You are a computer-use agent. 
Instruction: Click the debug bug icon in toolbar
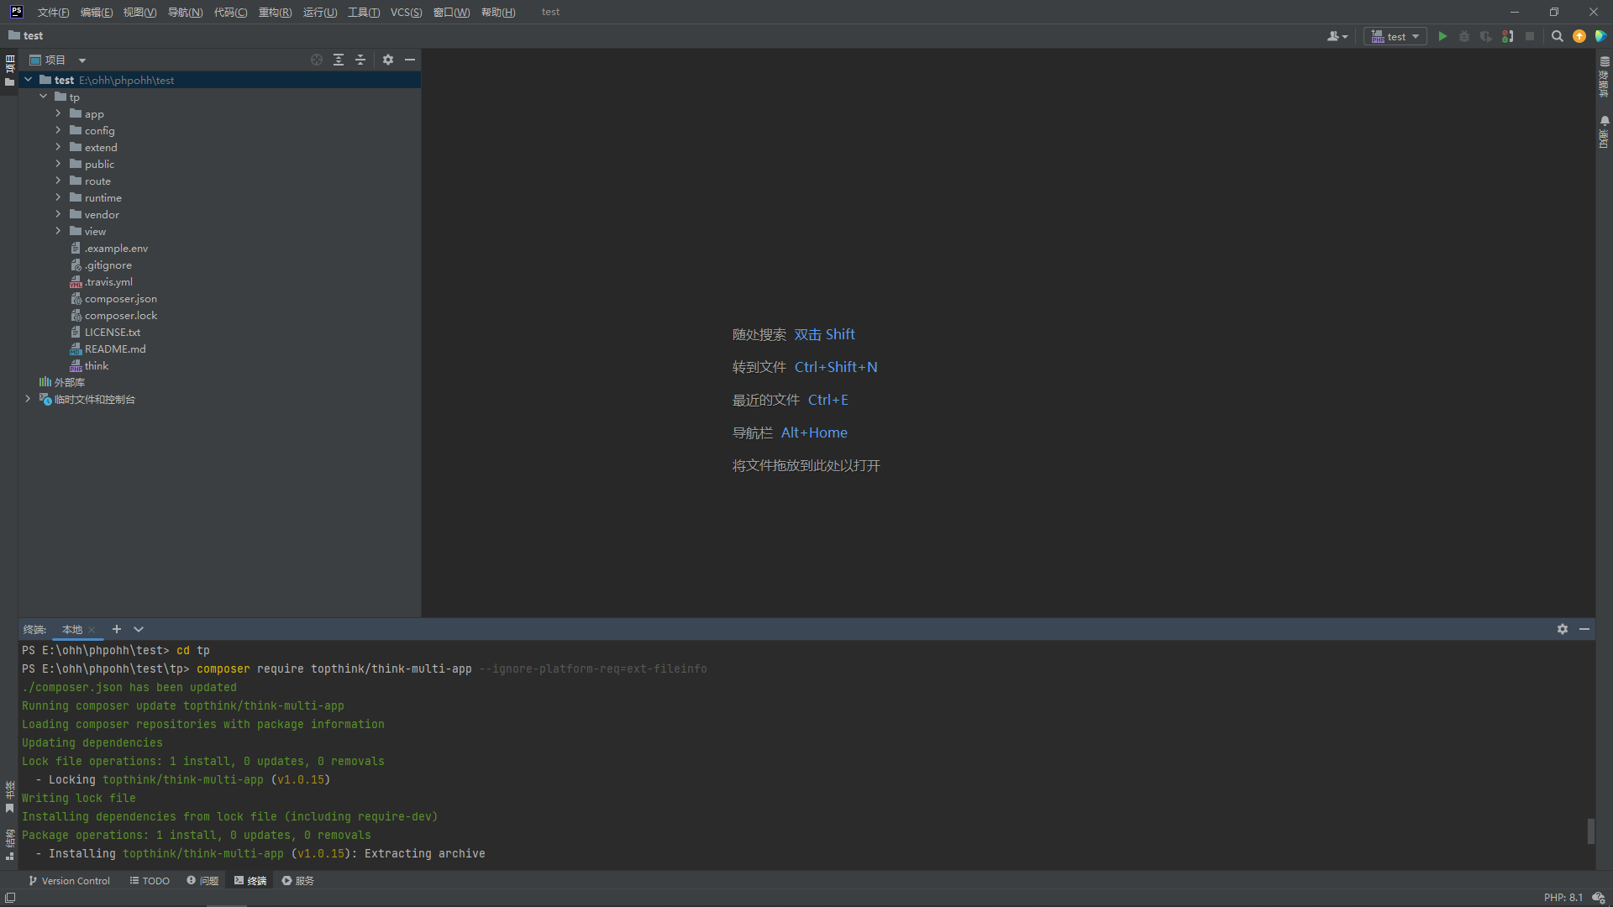click(x=1464, y=36)
